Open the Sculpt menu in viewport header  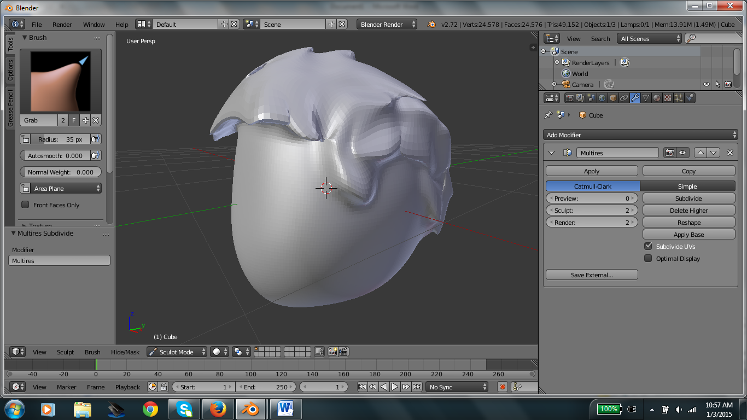(65, 352)
